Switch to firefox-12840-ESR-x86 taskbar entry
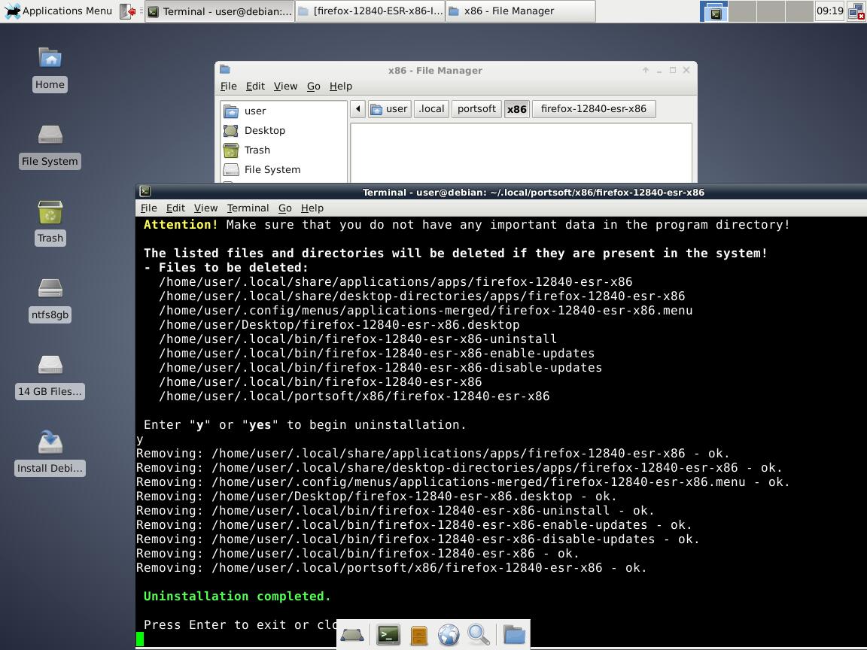The image size is (867, 650). click(370, 11)
